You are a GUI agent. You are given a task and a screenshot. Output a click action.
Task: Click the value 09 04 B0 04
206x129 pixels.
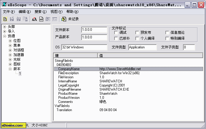tap(108, 110)
